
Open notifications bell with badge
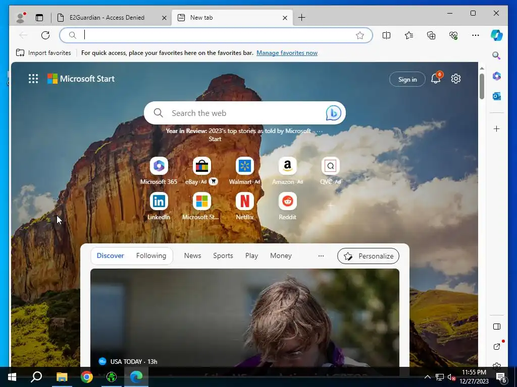pos(436,78)
